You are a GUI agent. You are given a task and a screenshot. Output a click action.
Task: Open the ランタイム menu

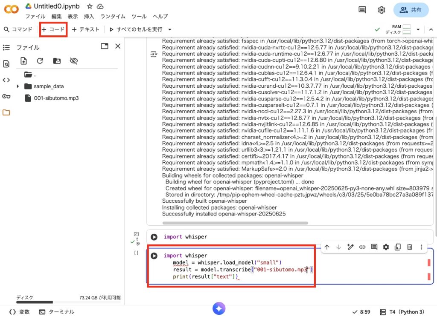click(x=113, y=16)
